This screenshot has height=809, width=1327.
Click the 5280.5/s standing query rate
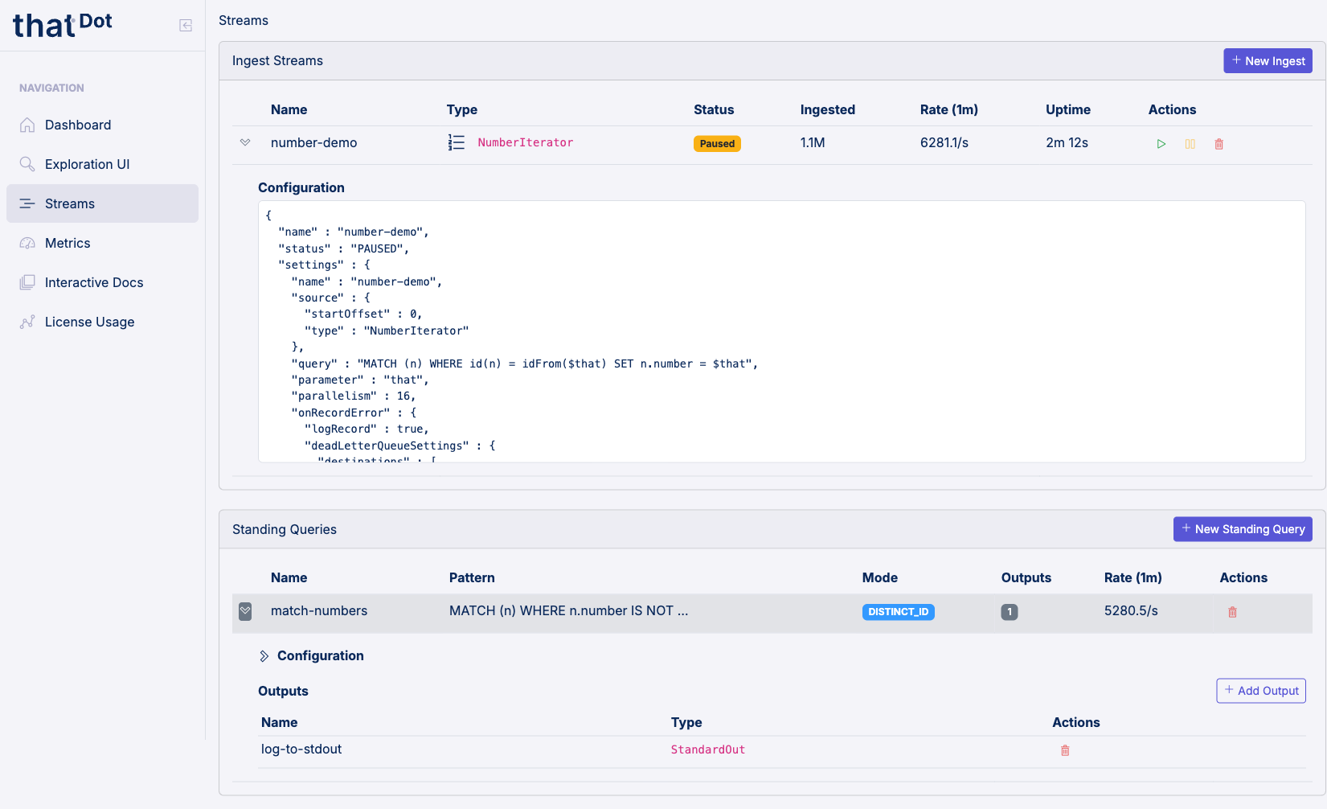tap(1131, 611)
